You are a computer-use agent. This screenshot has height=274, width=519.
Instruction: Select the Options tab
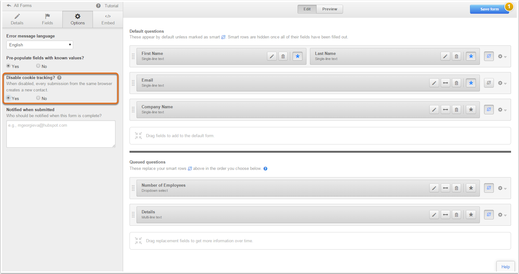78,19
